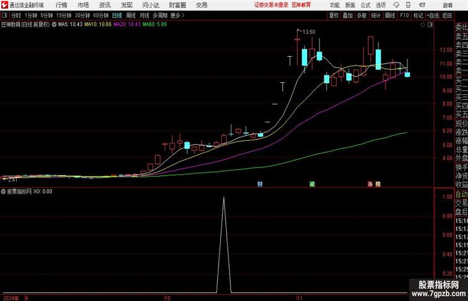Screen dimensions: 468x301
Task: Click the 统计 statistics button
Action: pyautogui.click(x=376, y=15)
